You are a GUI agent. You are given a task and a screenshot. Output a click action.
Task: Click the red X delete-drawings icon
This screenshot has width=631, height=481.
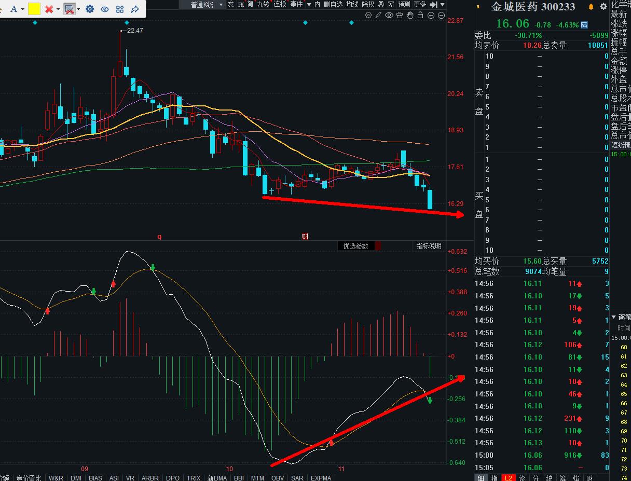click(49, 9)
